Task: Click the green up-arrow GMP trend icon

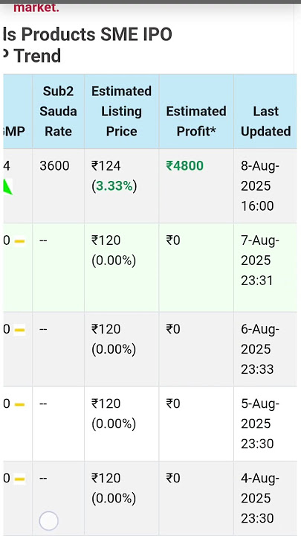Action: pyautogui.click(x=8, y=186)
